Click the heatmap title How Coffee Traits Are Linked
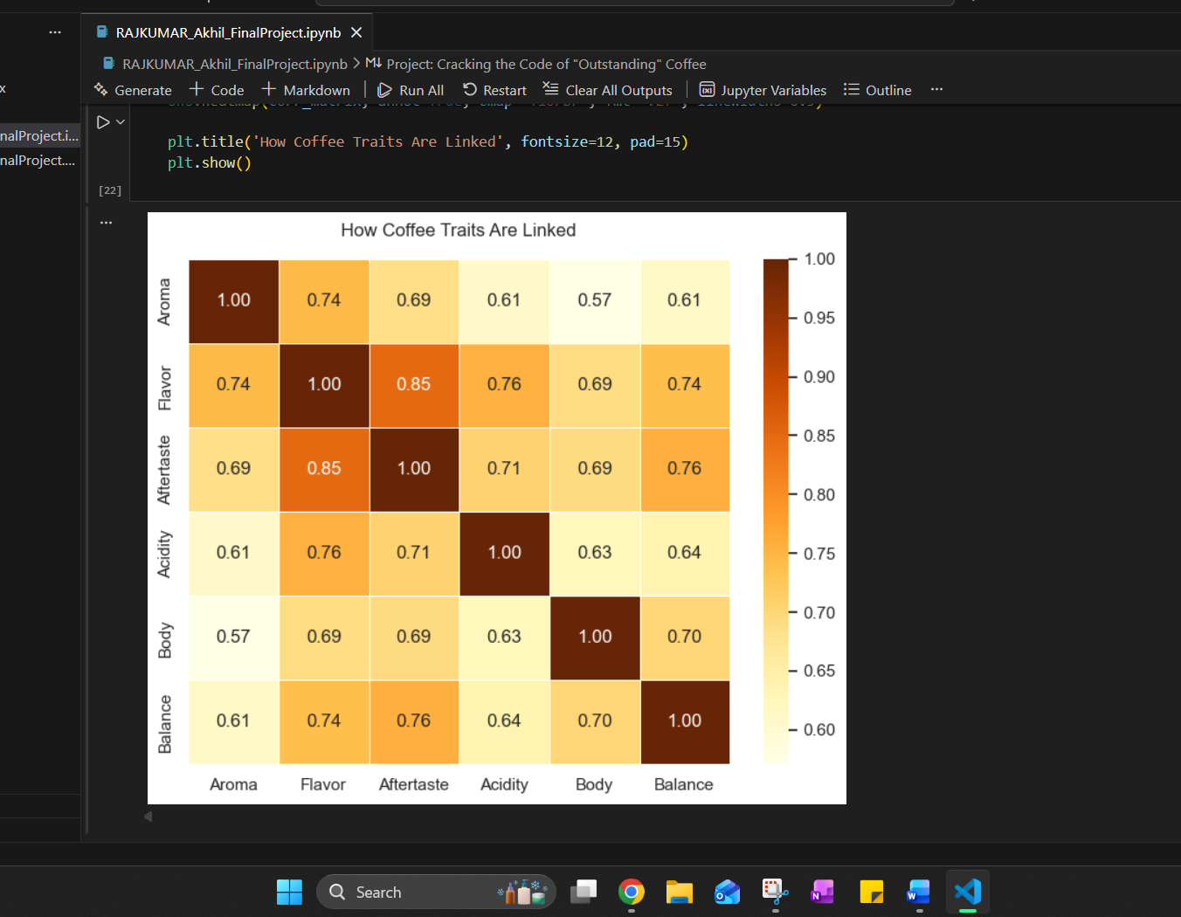 point(459,230)
